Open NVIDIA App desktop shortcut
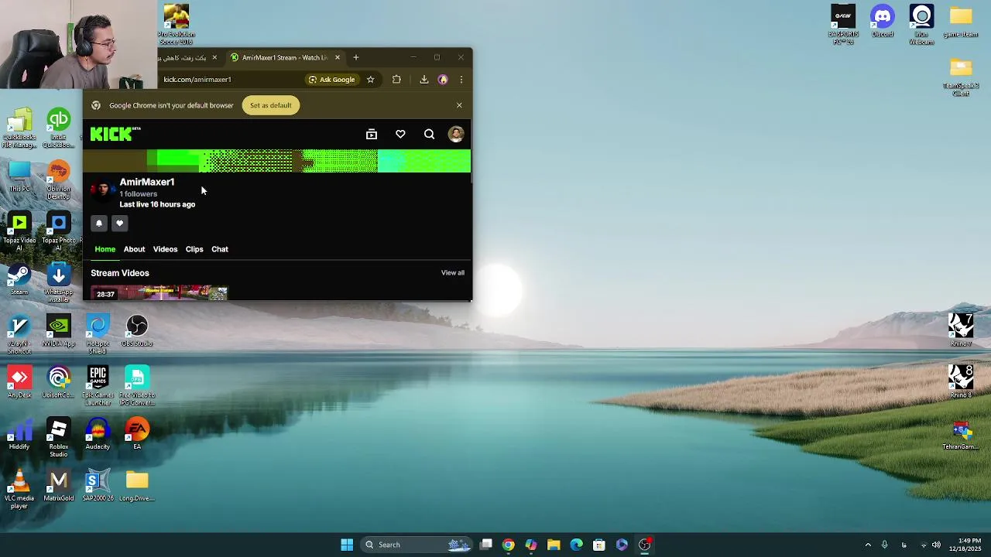Screen dimensions: 991x557 (59, 331)
